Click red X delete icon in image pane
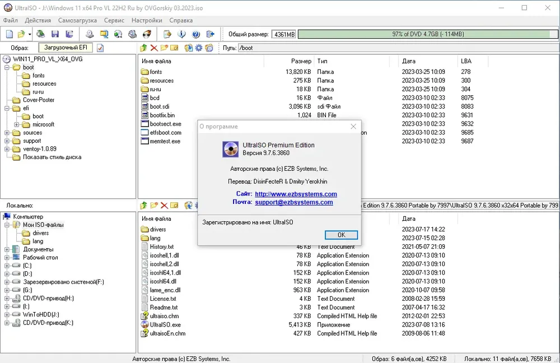 pyautogui.click(x=154, y=48)
